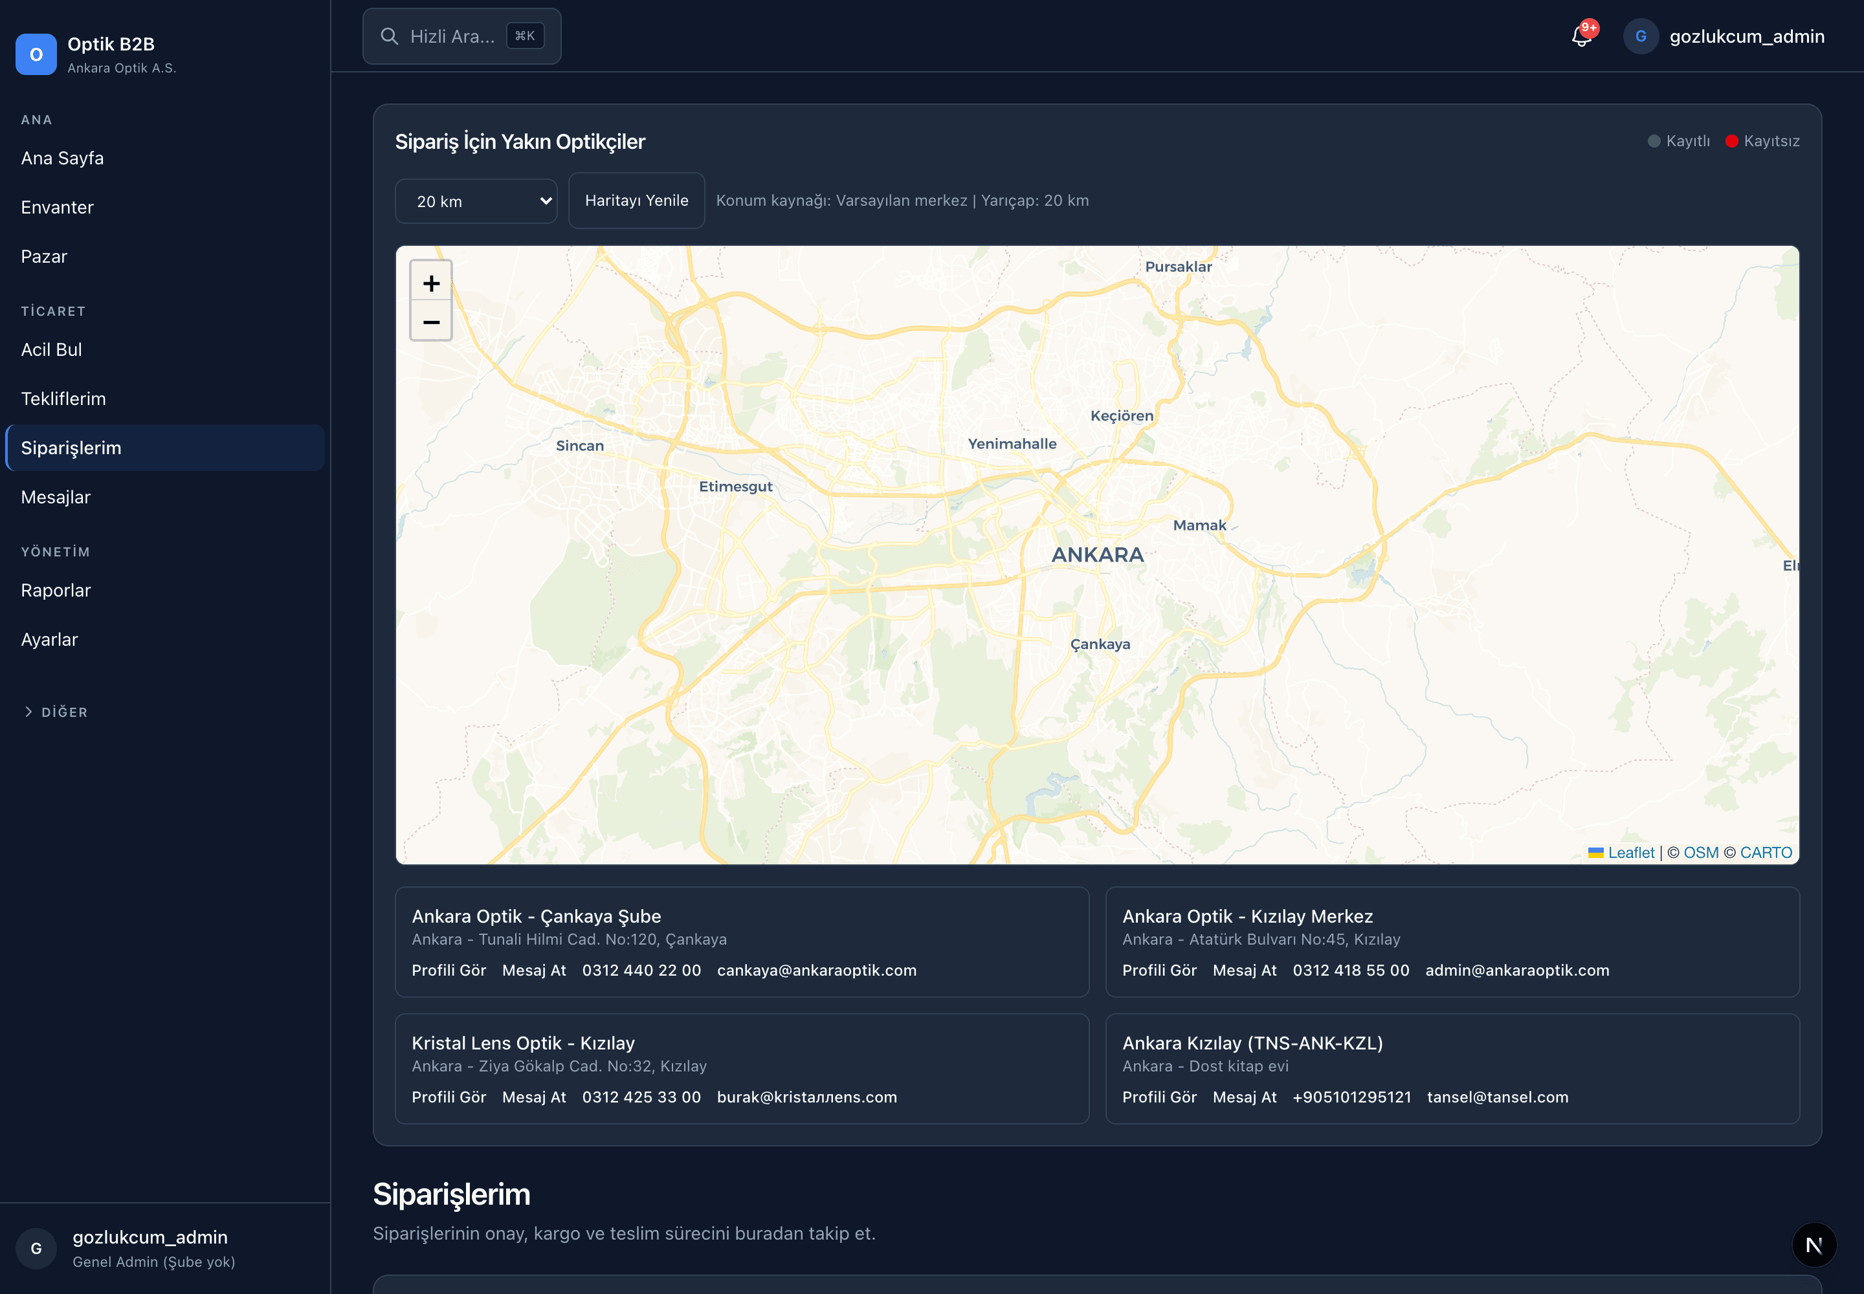Call 0312 425 33 00
The image size is (1864, 1294).
pos(641,1097)
